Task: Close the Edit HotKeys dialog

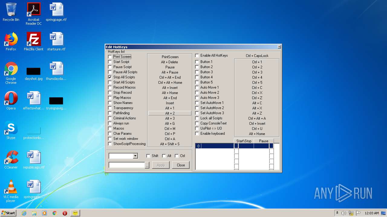Action: pyautogui.click(x=279, y=47)
